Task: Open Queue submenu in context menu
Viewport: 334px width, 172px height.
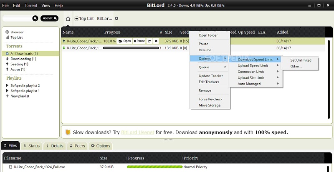Action: [x=210, y=67]
